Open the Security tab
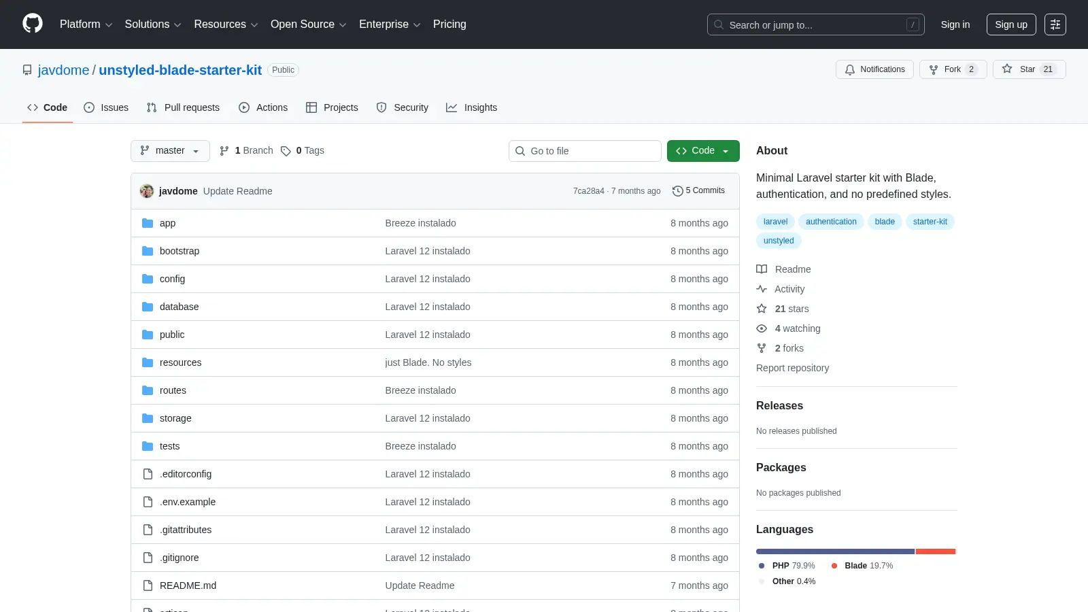The height and width of the screenshot is (612, 1088). [x=403, y=107]
